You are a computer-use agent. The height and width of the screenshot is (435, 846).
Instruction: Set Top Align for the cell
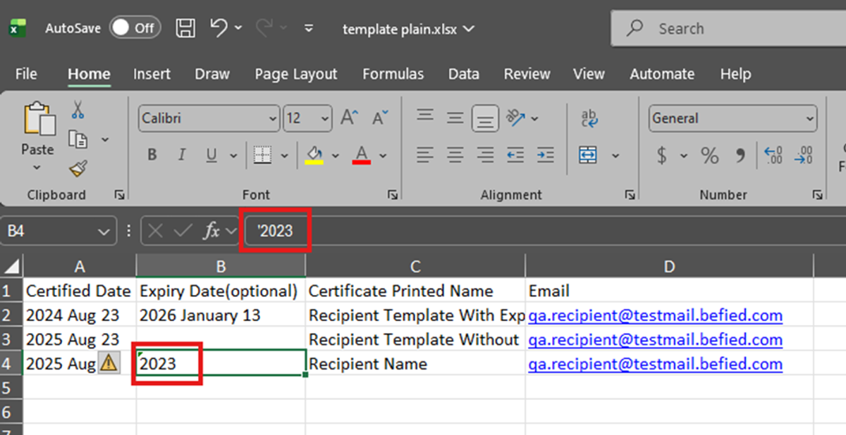pos(424,116)
